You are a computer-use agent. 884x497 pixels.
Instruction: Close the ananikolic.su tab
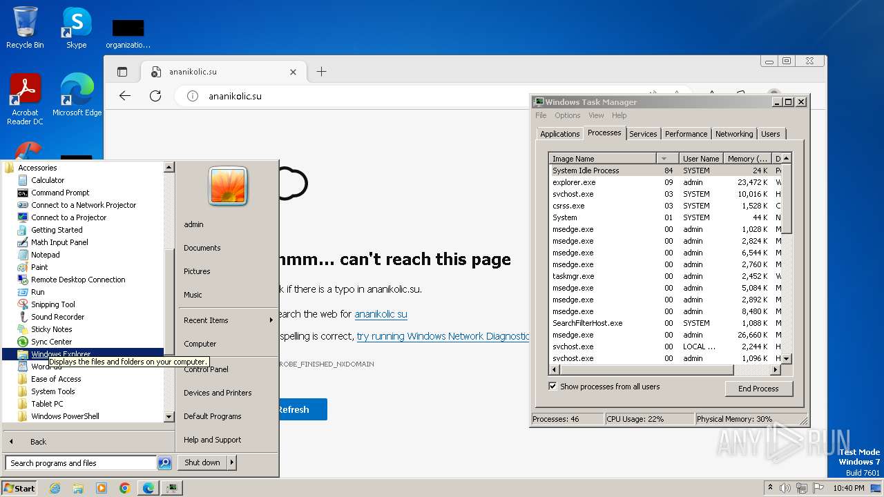293,72
